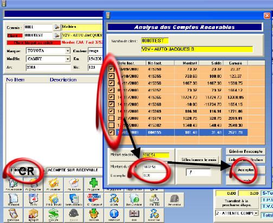Image resolution: width=273 pixels, height=223 pixels.
Task: Click the Couleur rouge input field
Action: (x=96, y=51)
